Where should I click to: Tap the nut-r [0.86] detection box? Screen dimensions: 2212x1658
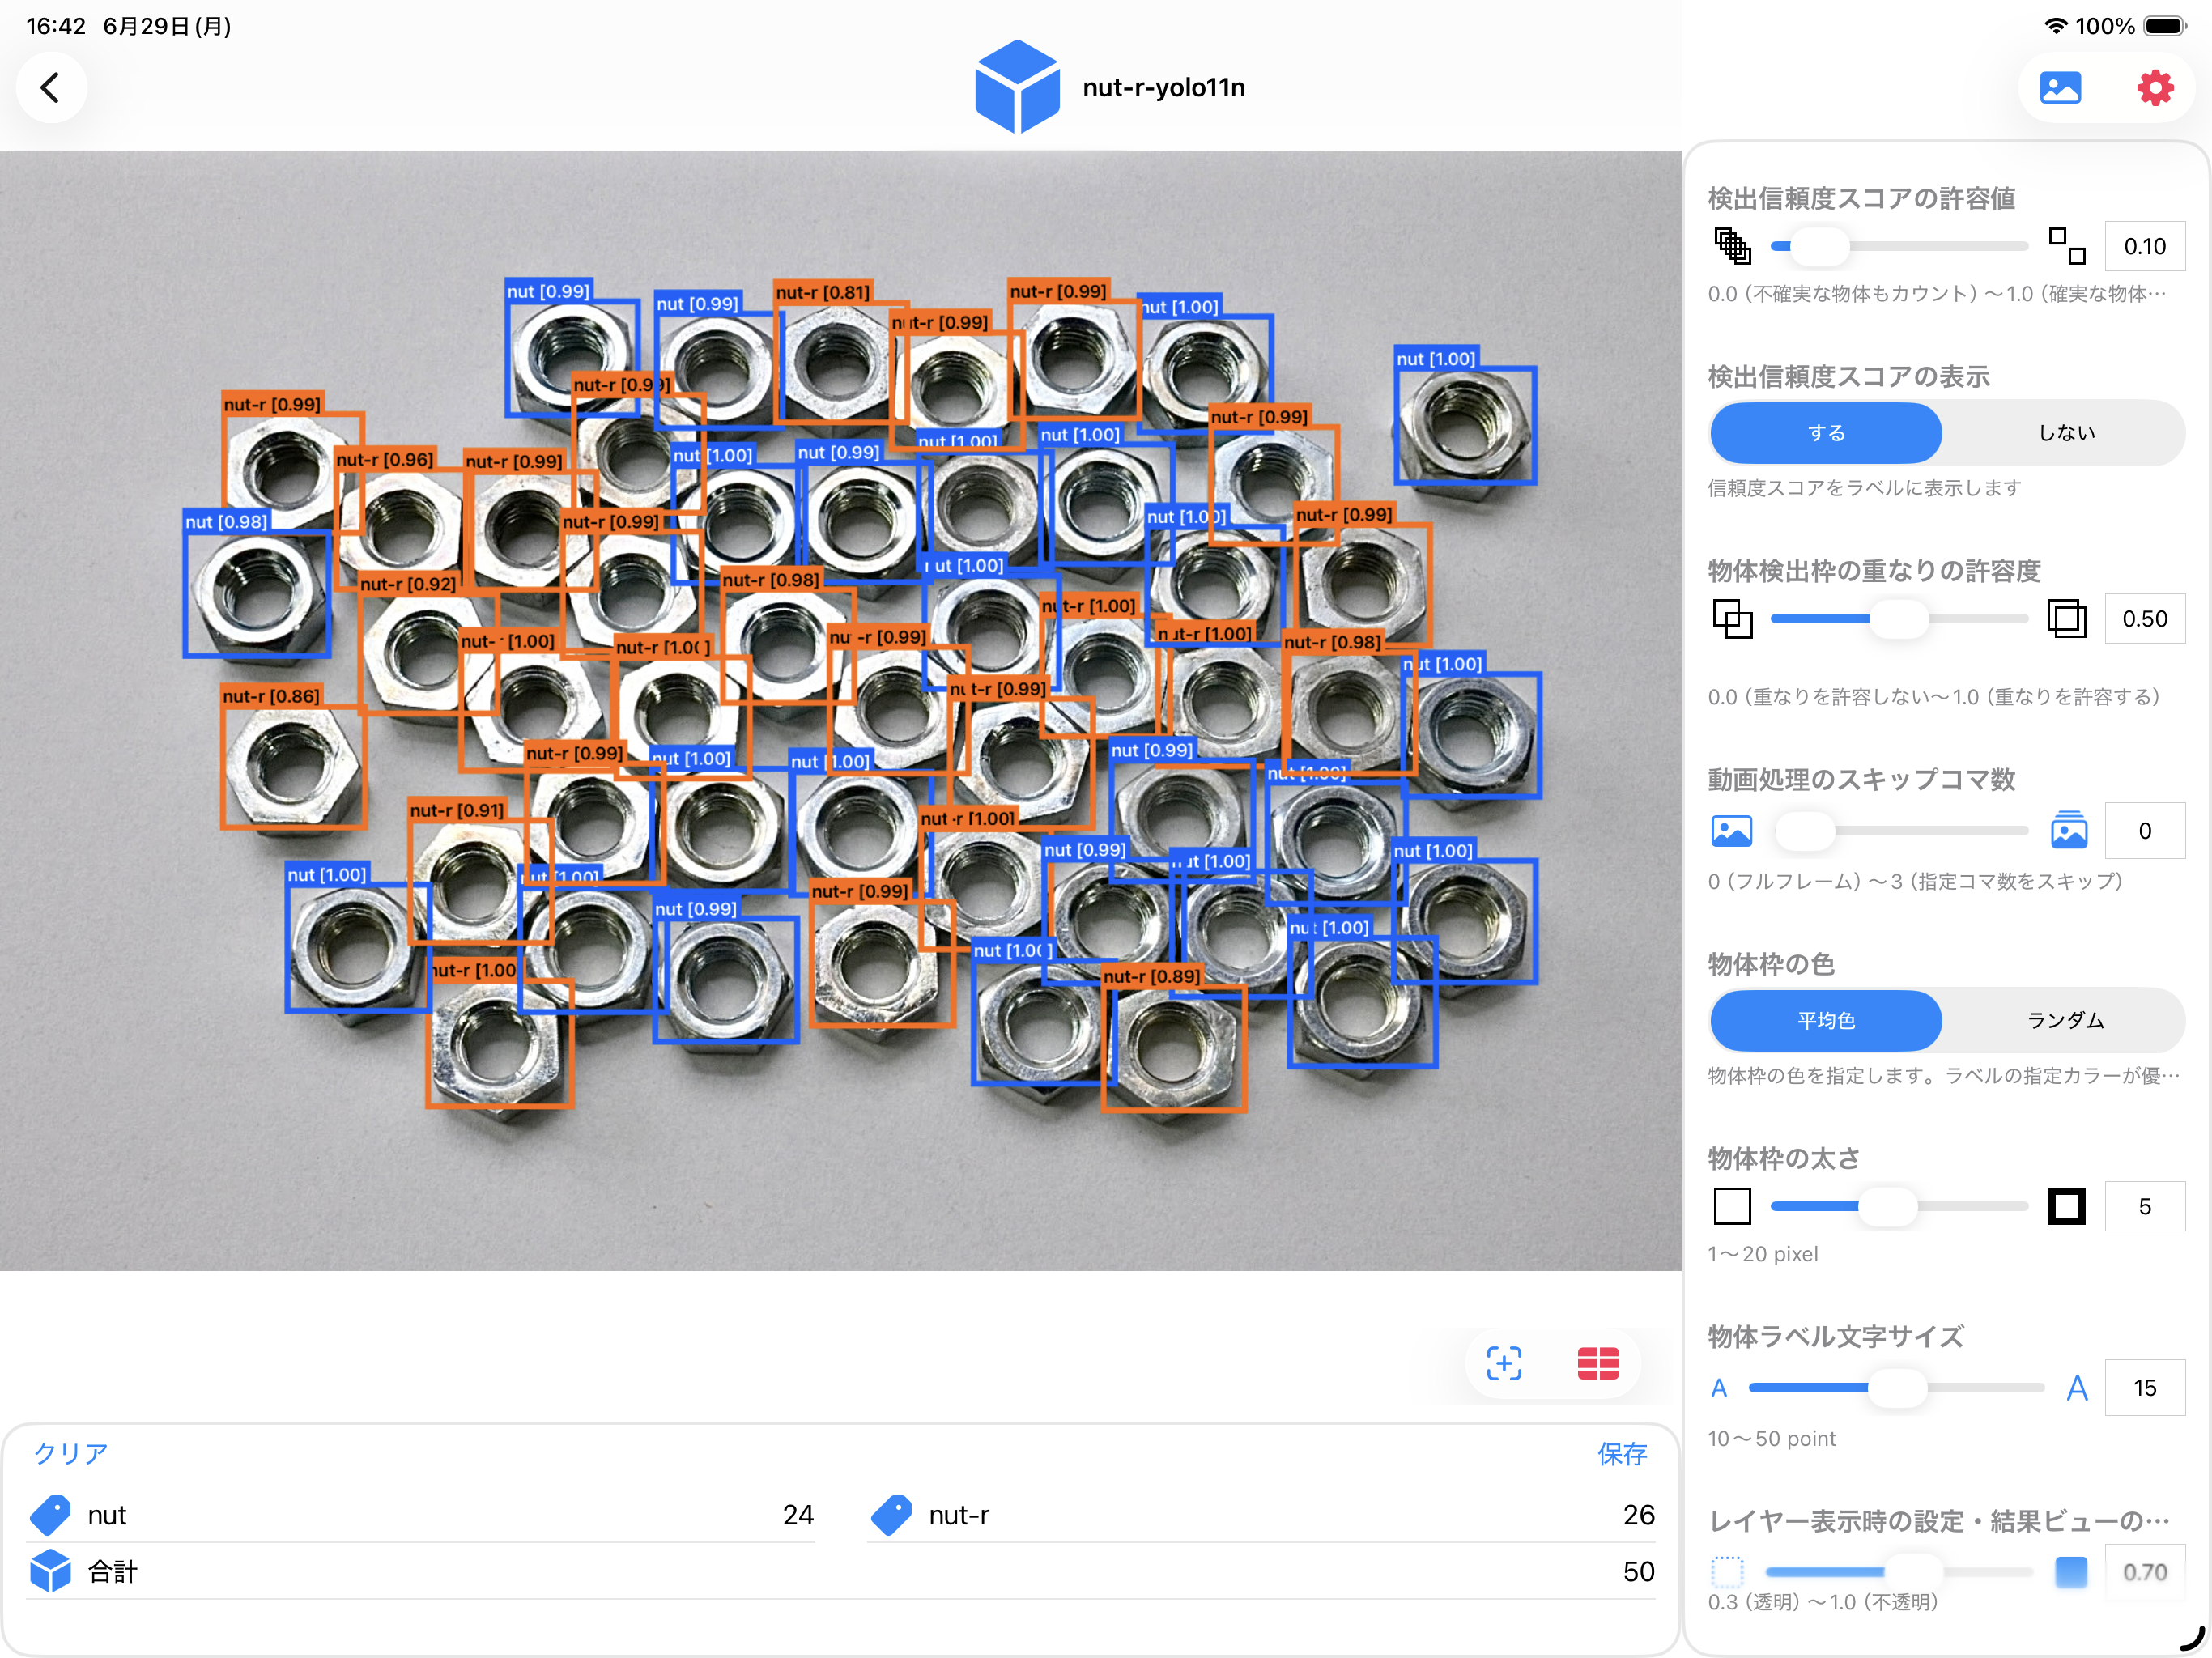point(294,767)
